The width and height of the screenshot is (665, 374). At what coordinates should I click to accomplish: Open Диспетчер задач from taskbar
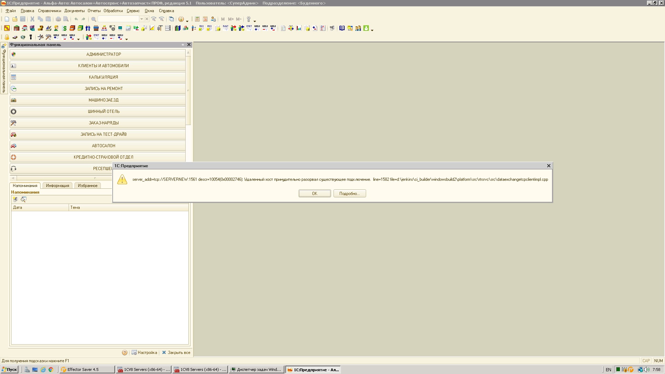click(257, 369)
